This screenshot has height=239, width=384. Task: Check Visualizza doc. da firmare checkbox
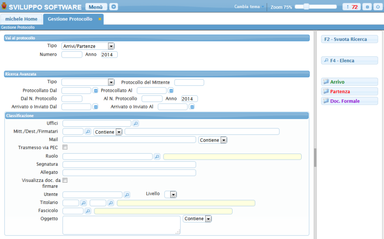tap(65, 181)
